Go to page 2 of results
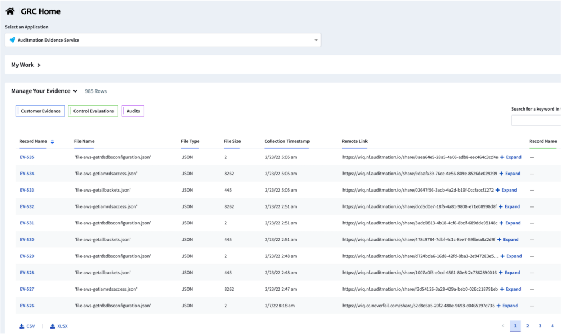Image resolution: width=561 pixels, height=334 pixels. 528,326
